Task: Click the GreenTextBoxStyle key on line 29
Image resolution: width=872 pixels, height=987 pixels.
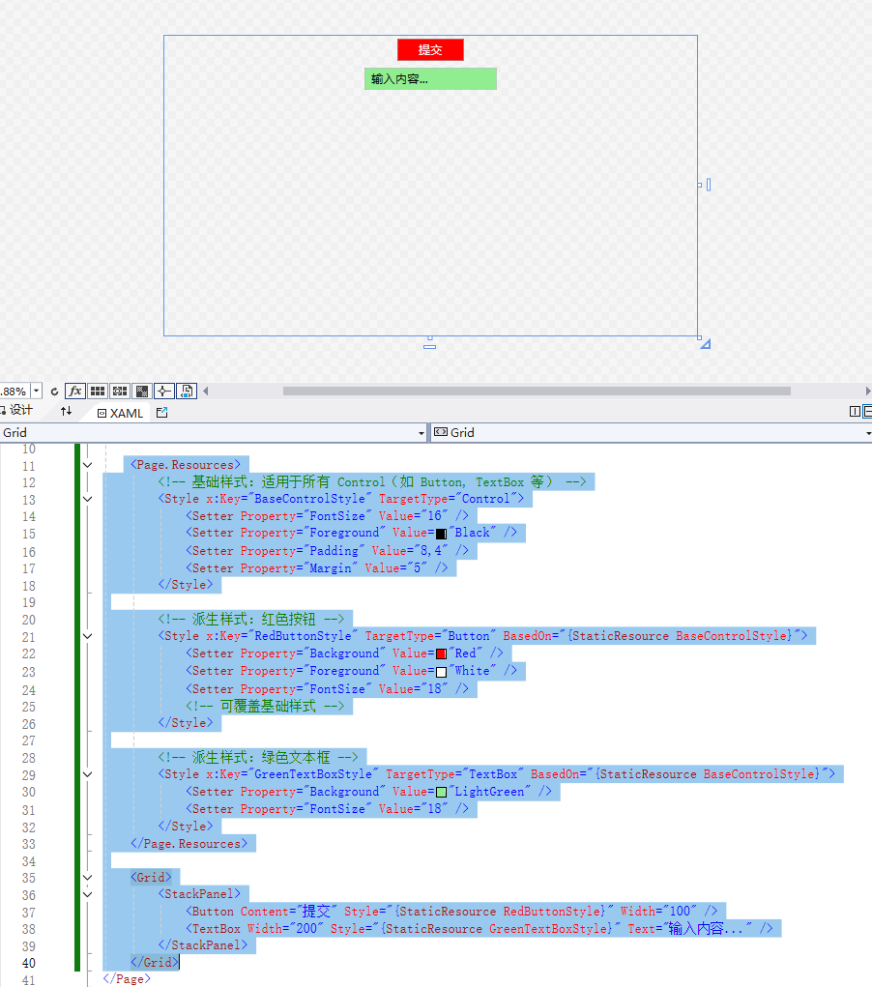Action: (x=313, y=774)
